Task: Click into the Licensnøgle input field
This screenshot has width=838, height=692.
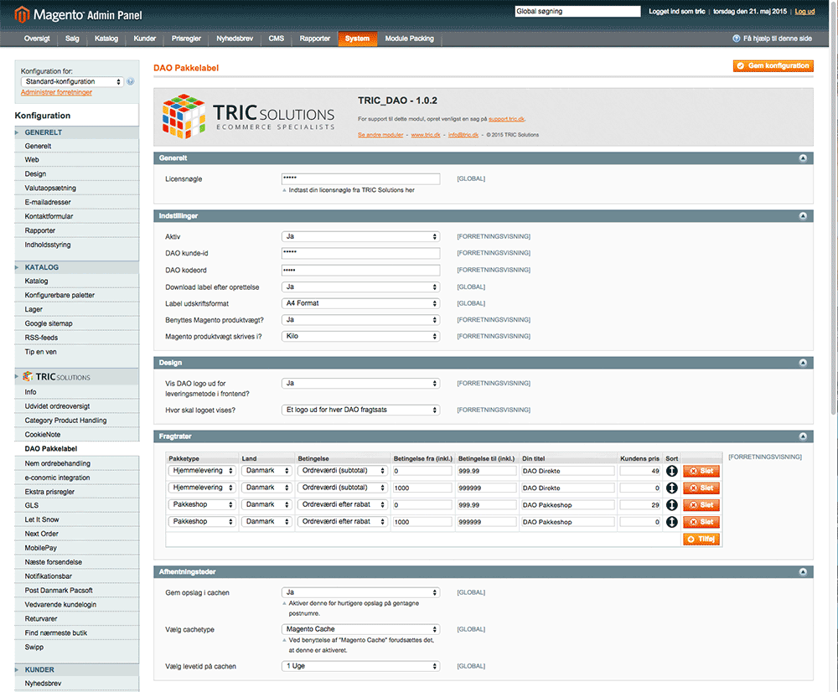Action: (x=360, y=178)
